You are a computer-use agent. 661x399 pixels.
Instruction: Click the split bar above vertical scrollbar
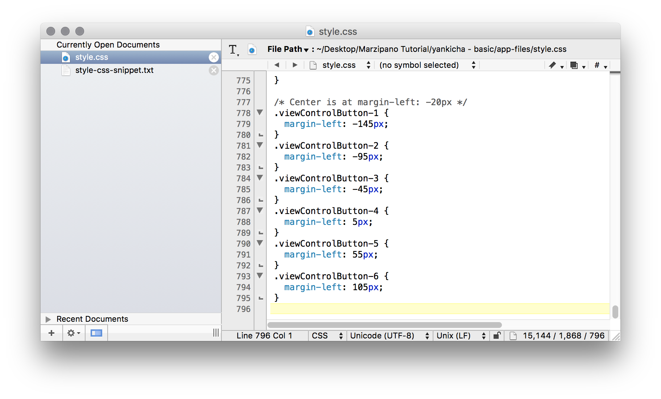click(x=615, y=73)
